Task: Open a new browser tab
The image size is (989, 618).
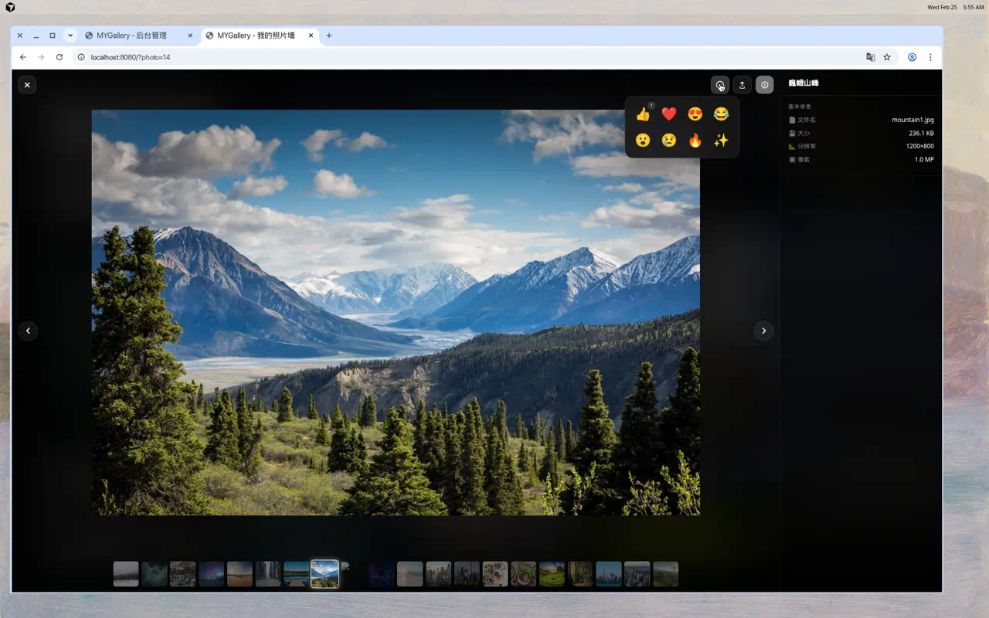Action: click(329, 36)
